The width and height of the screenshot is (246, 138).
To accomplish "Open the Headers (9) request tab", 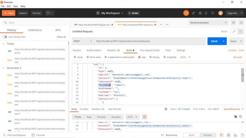I will point(113,50).
